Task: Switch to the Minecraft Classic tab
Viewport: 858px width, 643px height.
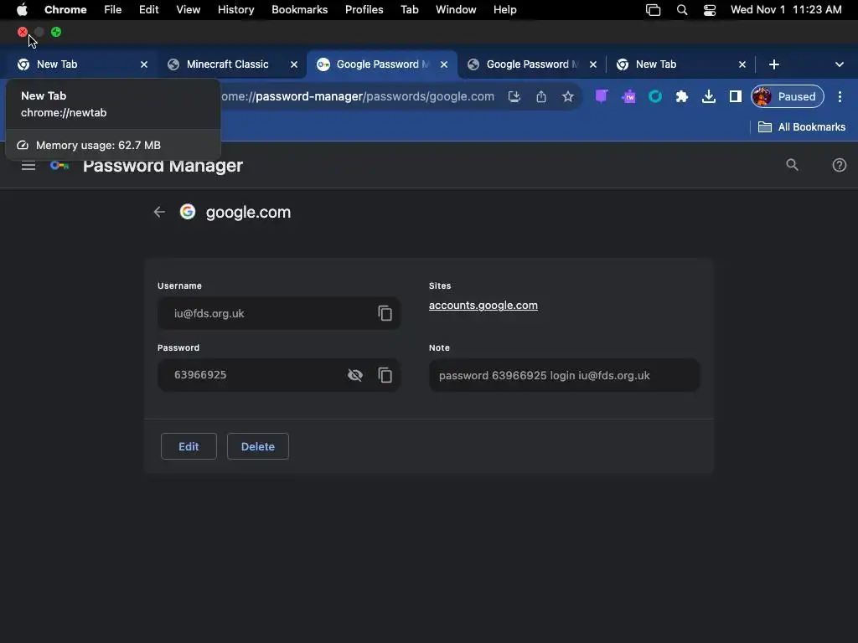Action: (x=227, y=64)
